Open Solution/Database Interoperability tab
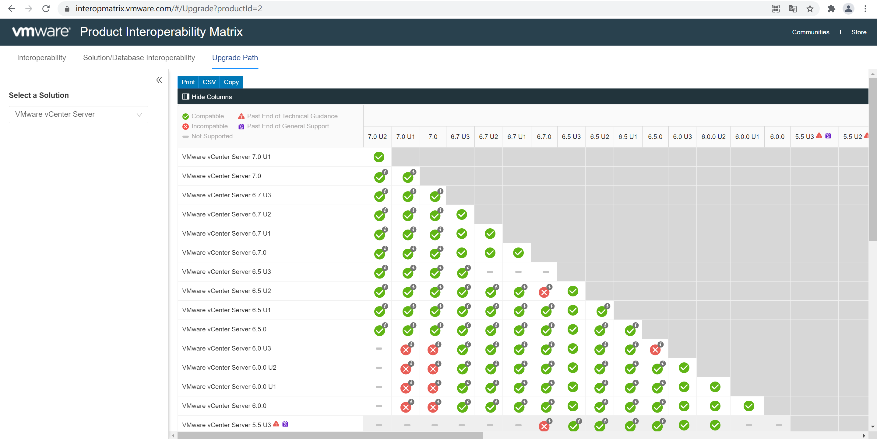This screenshot has width=877, height=439. click(x=139, y=57)
